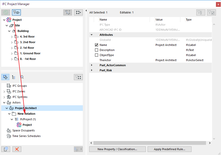Collapse the Site tree node

(x=7, y=25)
